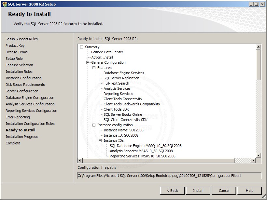Collapse the Instance configuration node

(94, 125)
